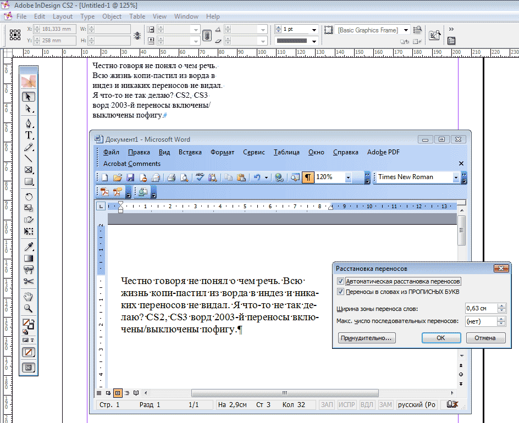
Task: Open Word Сервис menu
Action: click(253, 152)
